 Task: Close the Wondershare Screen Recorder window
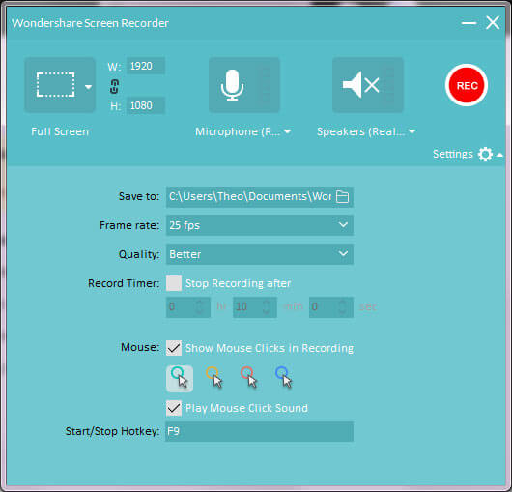pos(493,23)
